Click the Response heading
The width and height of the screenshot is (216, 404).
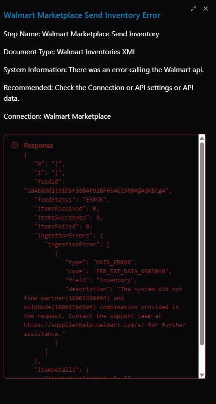point(39,145)
